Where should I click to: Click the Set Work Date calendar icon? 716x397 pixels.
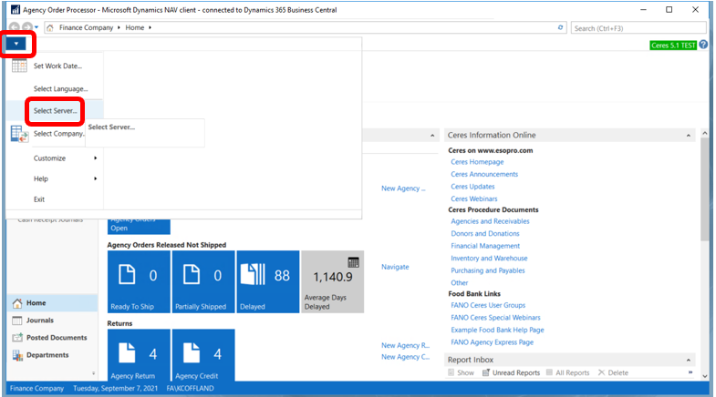[19, 66]
